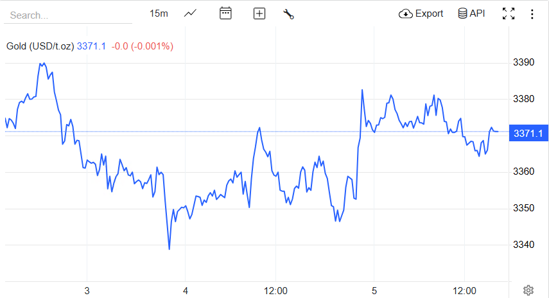Click the Gold (USD/t.oz) series label

(x=40, y=46)
